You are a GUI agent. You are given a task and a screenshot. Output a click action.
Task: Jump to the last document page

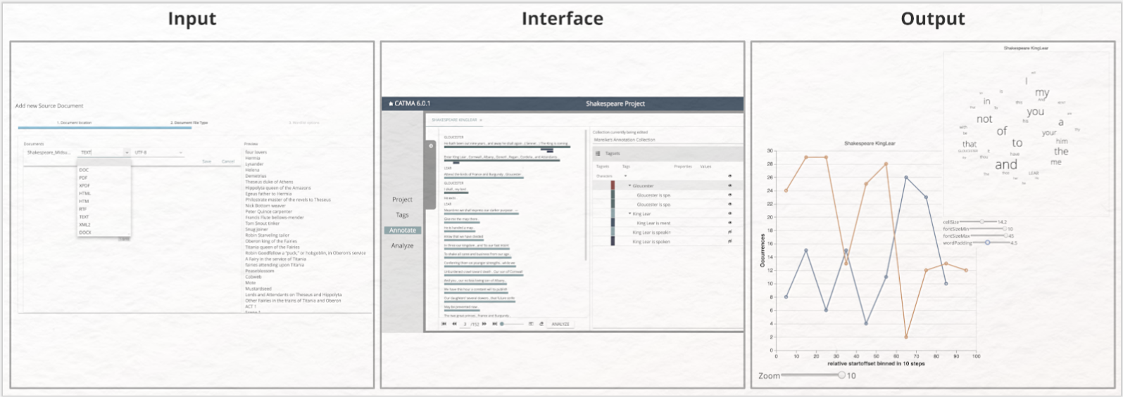[x=495, y=324]
